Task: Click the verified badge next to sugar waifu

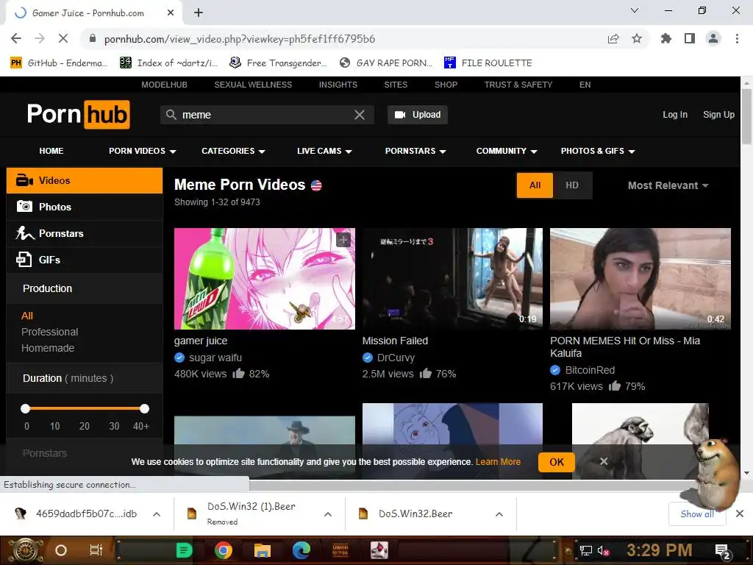Action: (179, 358)
